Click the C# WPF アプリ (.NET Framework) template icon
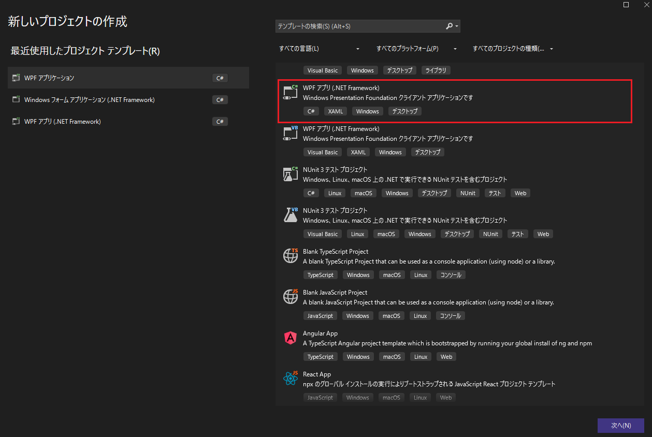The width and height of the screenshot is (652, 437). click(291, 92)
